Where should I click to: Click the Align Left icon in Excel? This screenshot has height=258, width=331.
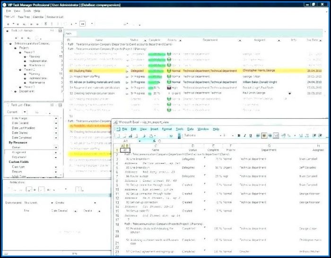258,136
